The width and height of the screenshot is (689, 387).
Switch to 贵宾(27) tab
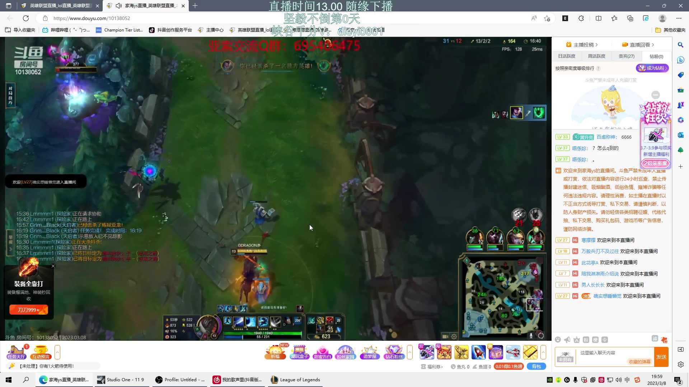point(627,56)
